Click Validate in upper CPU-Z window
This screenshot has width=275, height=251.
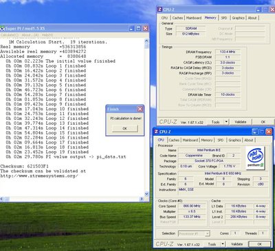pos(241,122)
